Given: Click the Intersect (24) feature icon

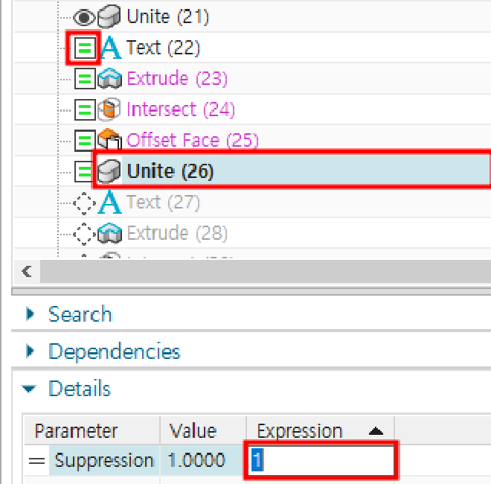Looking at the screenshot, I should coord(109,109).
